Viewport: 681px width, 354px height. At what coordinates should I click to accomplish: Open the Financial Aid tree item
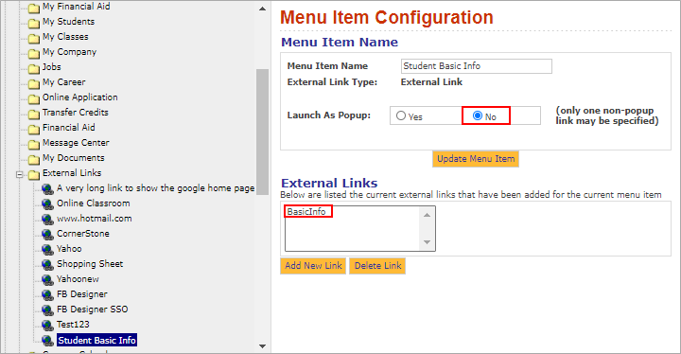pos(69,128)
